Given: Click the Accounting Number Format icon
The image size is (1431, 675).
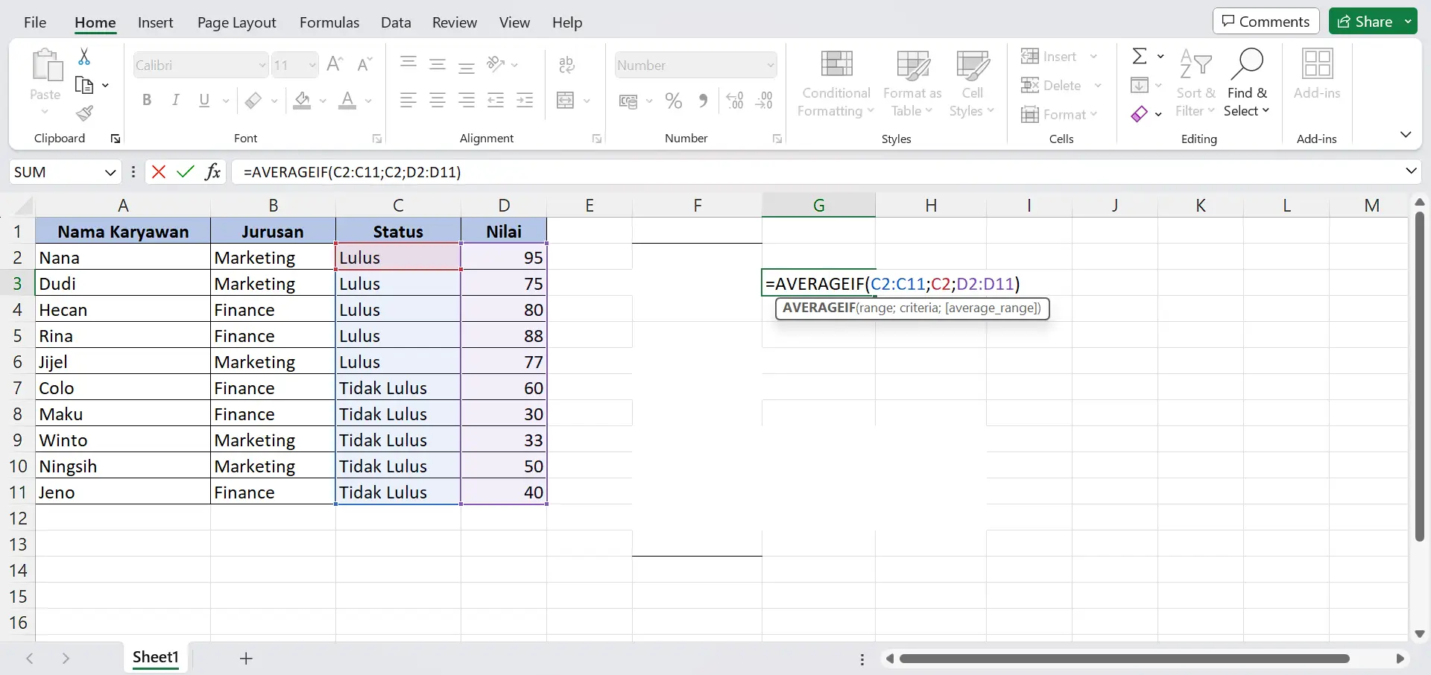Looking at the screenshot, I should pyautogui.click(x=628, y=101).
